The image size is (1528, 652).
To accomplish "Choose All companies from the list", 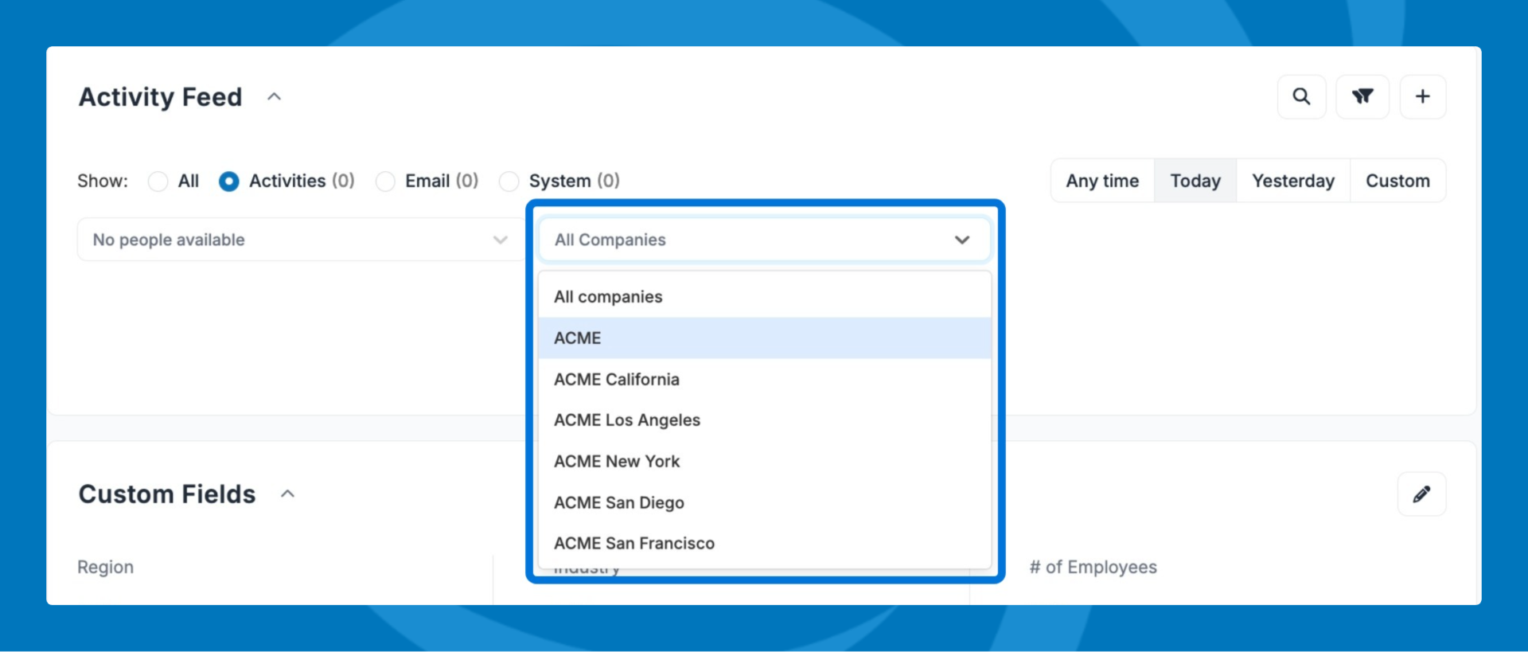I will [x=764, y=297].
